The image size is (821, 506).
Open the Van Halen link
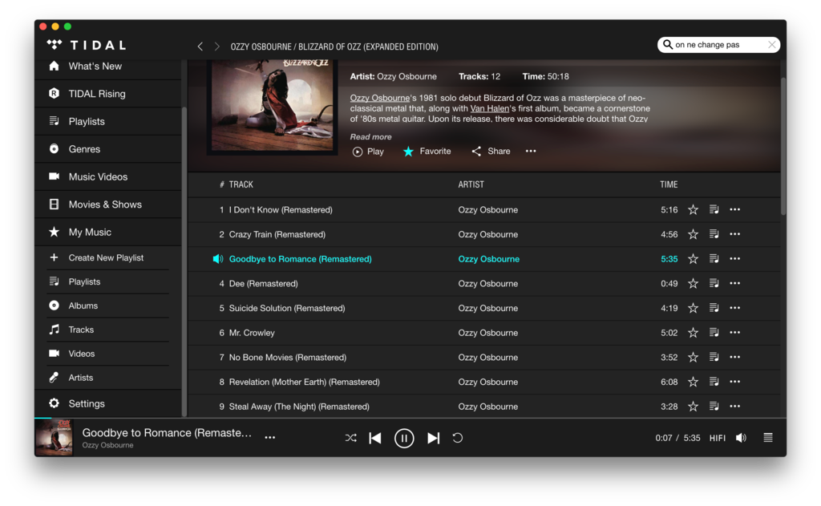click(489, 108)
